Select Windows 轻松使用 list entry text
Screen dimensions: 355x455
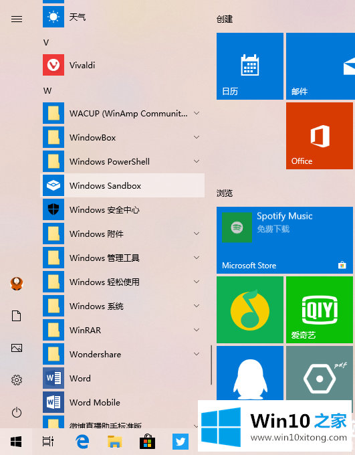tap(104, 282)
